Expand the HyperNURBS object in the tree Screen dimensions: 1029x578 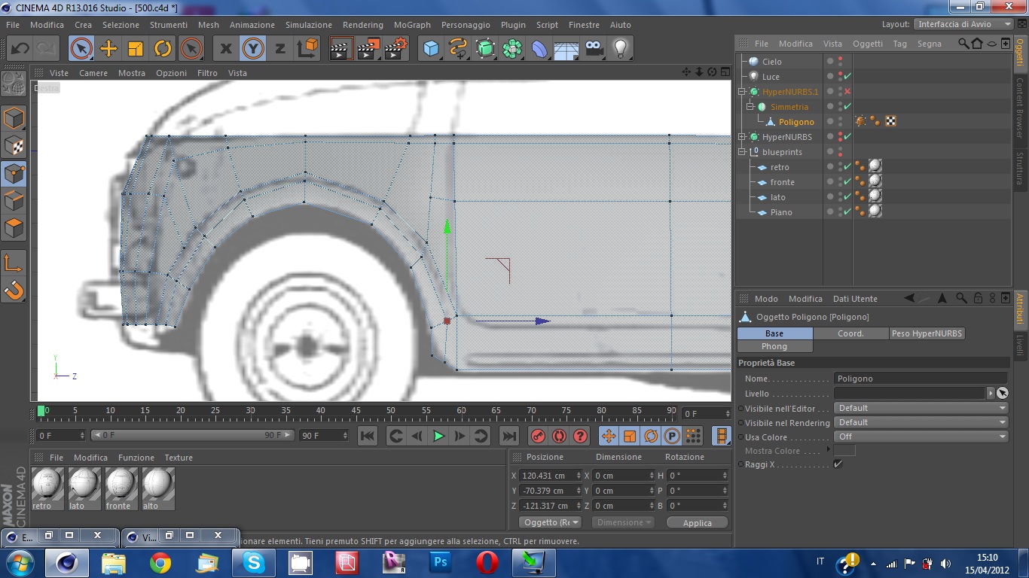[x=742, y=137]
